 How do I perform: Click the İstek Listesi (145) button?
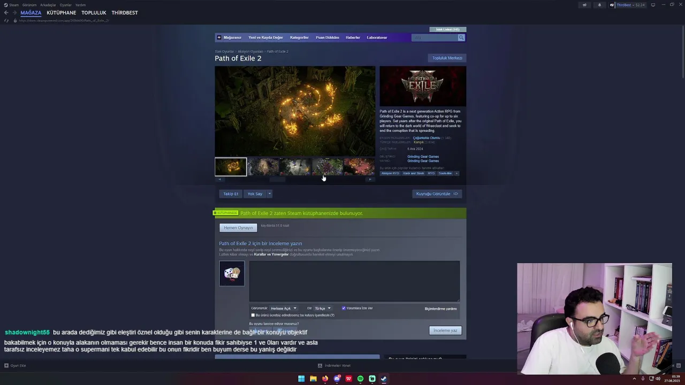pyautogui.click(x=447, y=29)
